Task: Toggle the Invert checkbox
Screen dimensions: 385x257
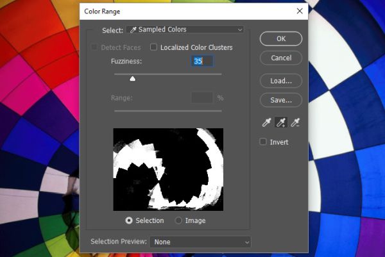Action: point(263,142)
